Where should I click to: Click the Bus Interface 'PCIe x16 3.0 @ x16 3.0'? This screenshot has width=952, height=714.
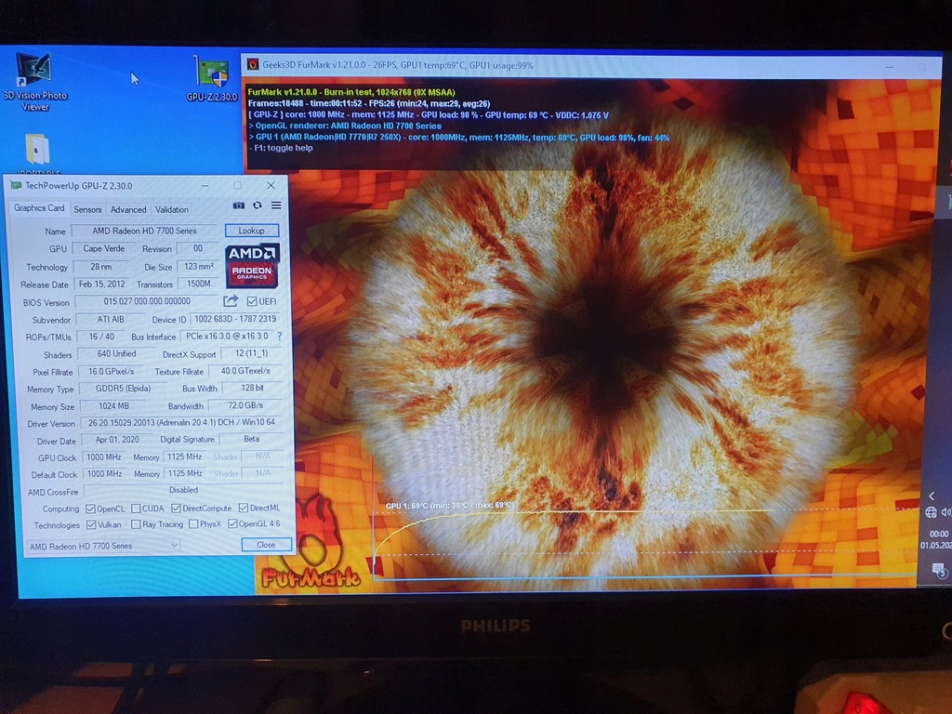(227, 336)
